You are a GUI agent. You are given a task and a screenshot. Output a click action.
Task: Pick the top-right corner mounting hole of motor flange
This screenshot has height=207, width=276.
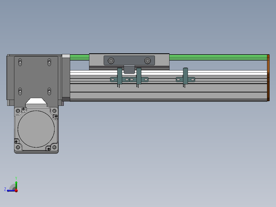pyautogui.click(x=54, y=111)
